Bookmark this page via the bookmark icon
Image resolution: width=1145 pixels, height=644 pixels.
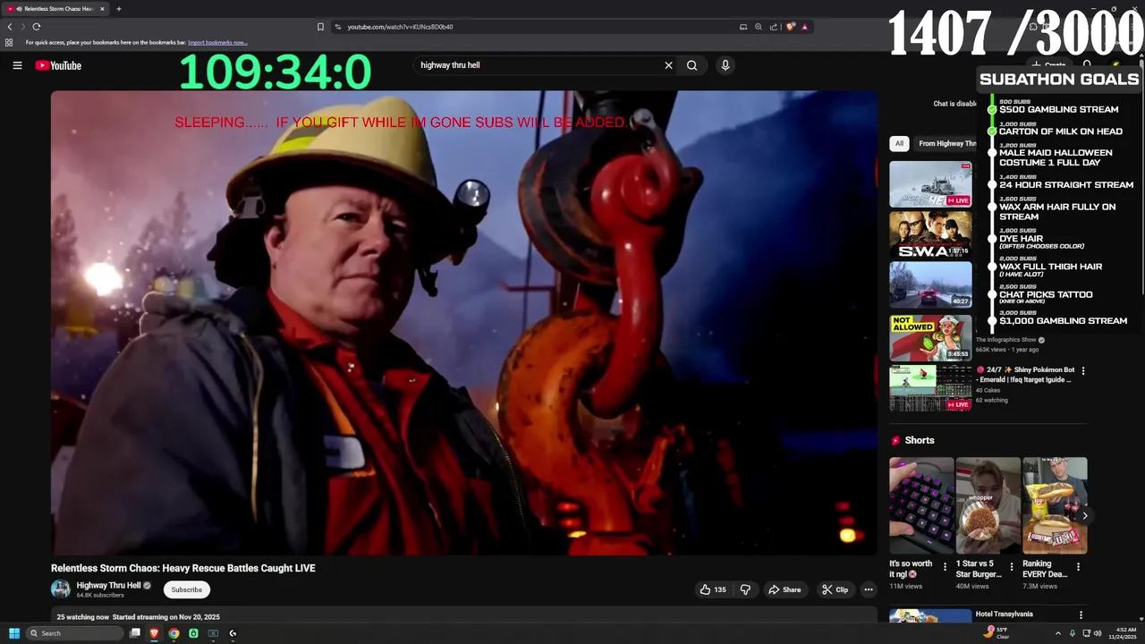(x=320, y=27)
